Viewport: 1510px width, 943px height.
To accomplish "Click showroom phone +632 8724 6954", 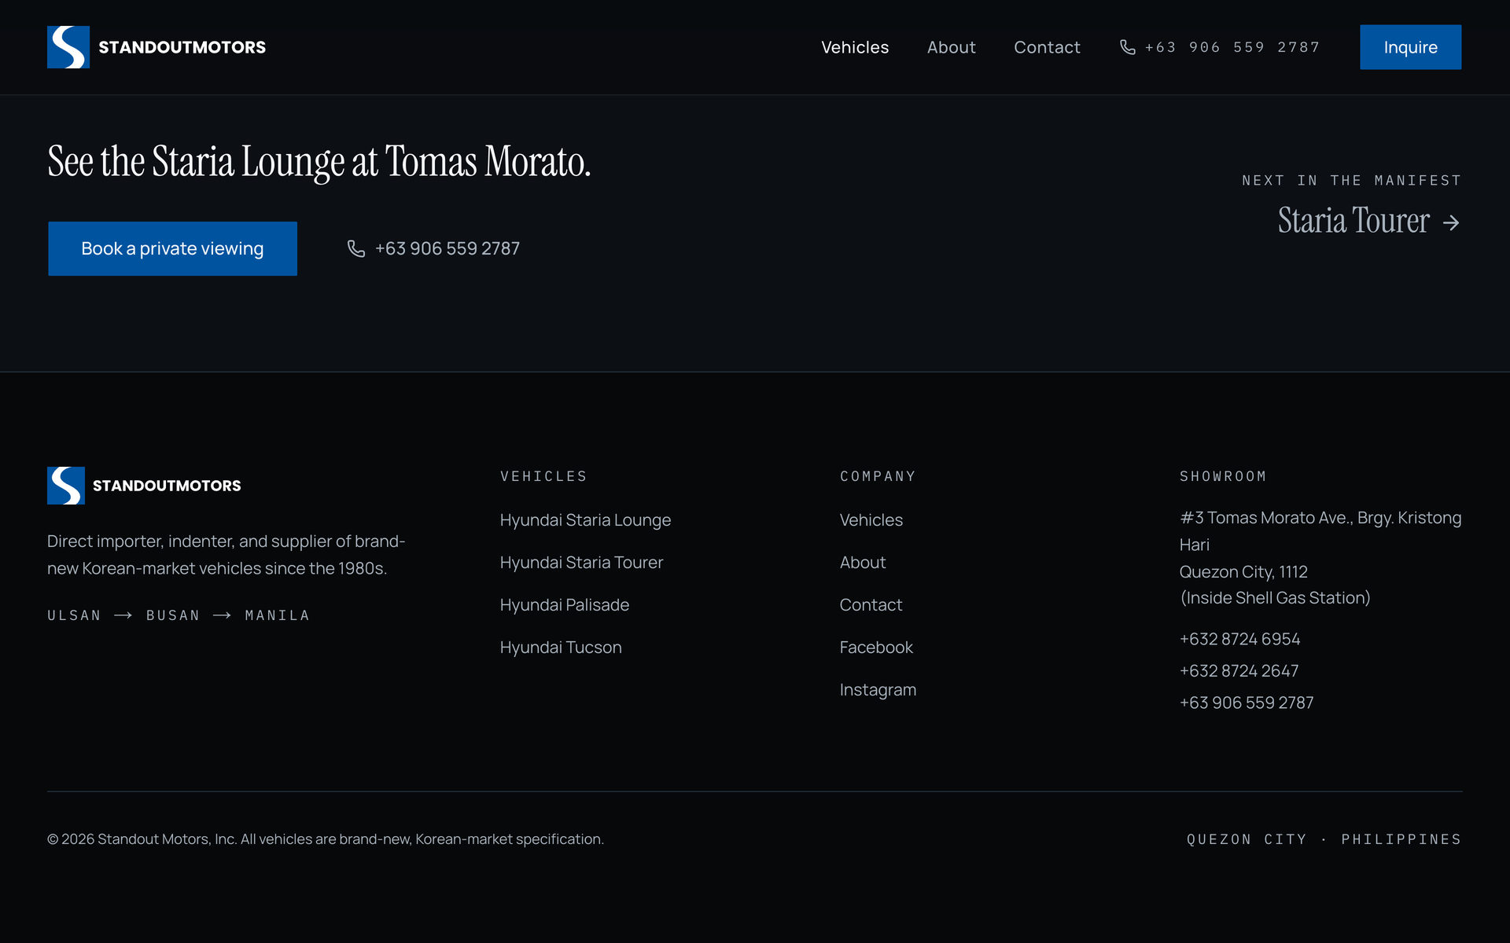I will click(x=1239, y=639).
